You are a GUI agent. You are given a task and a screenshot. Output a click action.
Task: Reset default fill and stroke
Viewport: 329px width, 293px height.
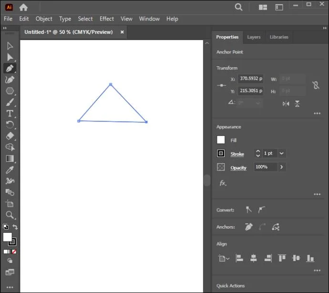coord(6,227)
